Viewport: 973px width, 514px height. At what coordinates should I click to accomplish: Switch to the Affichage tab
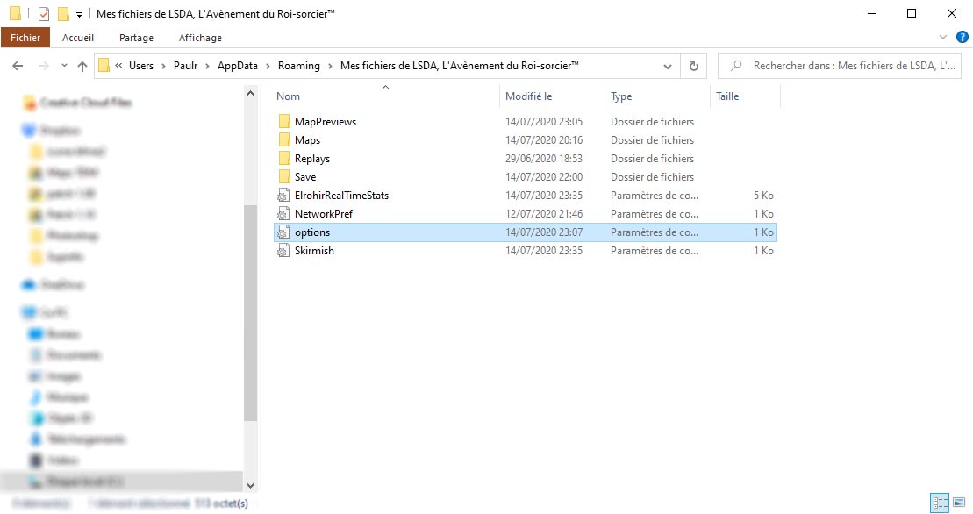click(200, 38)
